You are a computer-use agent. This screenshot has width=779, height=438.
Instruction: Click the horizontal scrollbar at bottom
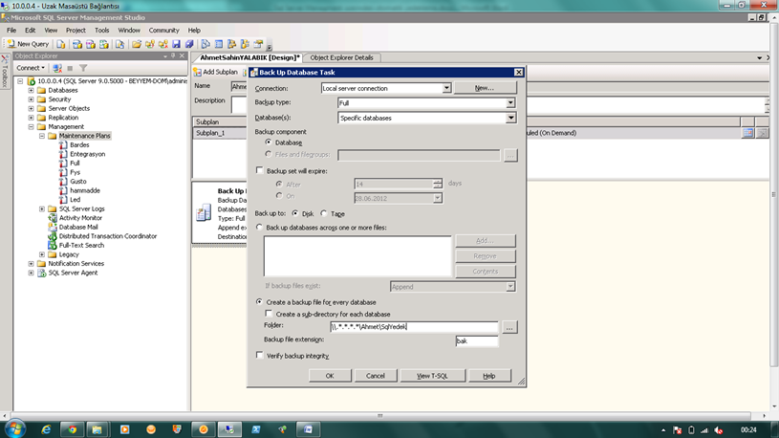point(380,416)
